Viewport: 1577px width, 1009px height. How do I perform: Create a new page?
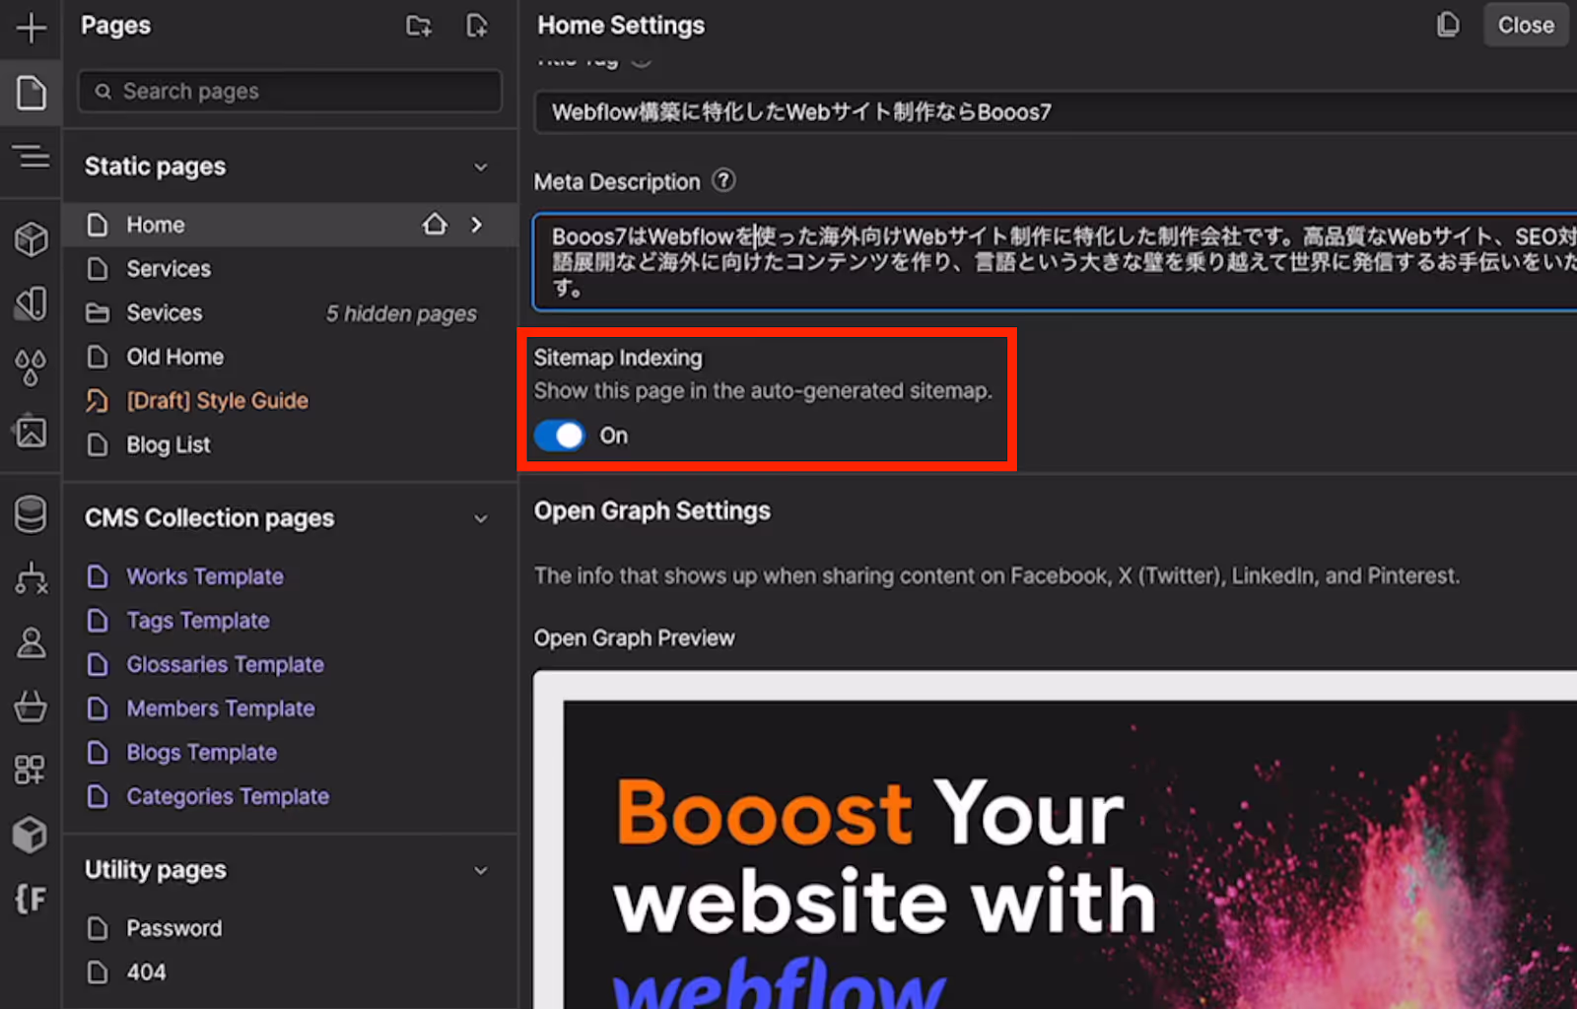(x=477, y=26)
